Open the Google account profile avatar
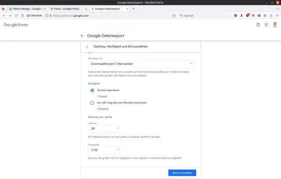281x179 pixels. 275,25
